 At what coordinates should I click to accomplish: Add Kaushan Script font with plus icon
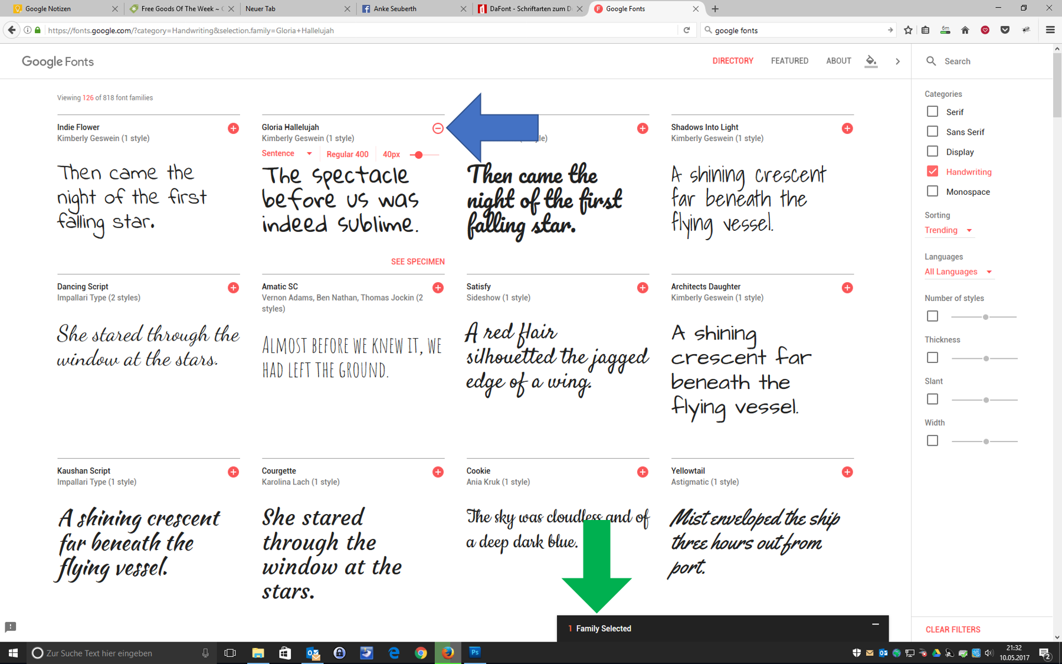(x=233, y=472)
